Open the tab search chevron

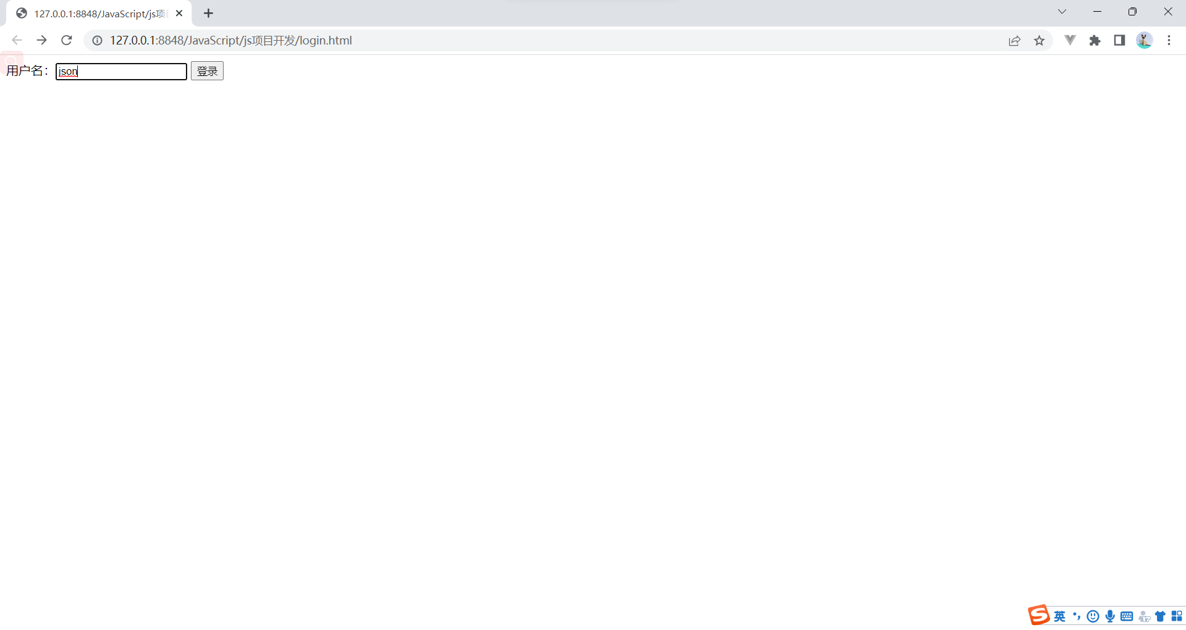(1062, 11)
